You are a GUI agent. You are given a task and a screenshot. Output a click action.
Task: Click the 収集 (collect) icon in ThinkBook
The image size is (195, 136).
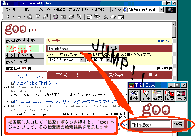coord(134,95)
